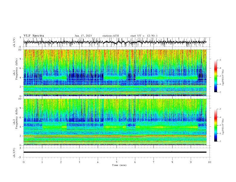Click the 'ch.1(V)' waveform axis label
The width and height of the screenshot is (236, 182).
[14, 42]
